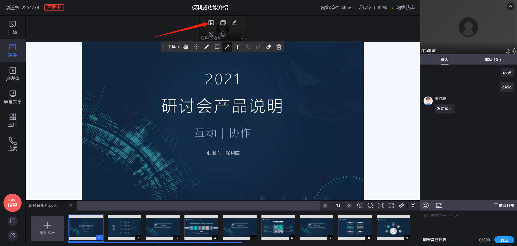Click the undo arrow in the toolbar
The height and width of the screenshot is (246, 517).
248,47
